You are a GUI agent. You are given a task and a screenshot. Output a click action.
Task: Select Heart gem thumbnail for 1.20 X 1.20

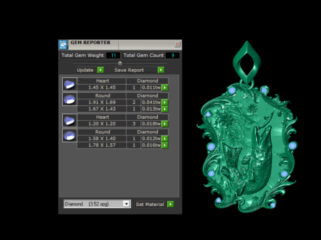pyautogui.click(x=70, y=121)
